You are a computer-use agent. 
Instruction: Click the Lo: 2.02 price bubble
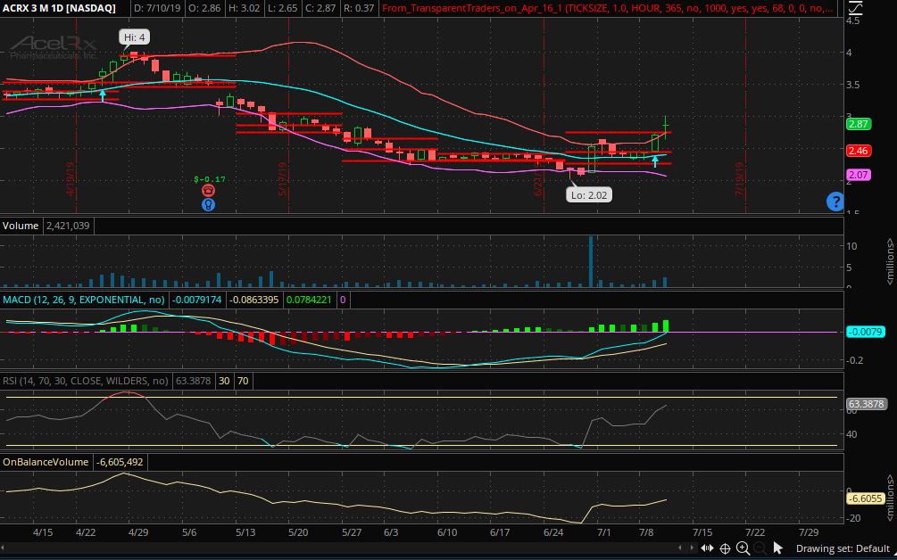pyautogui.click(x=589, y=195)
